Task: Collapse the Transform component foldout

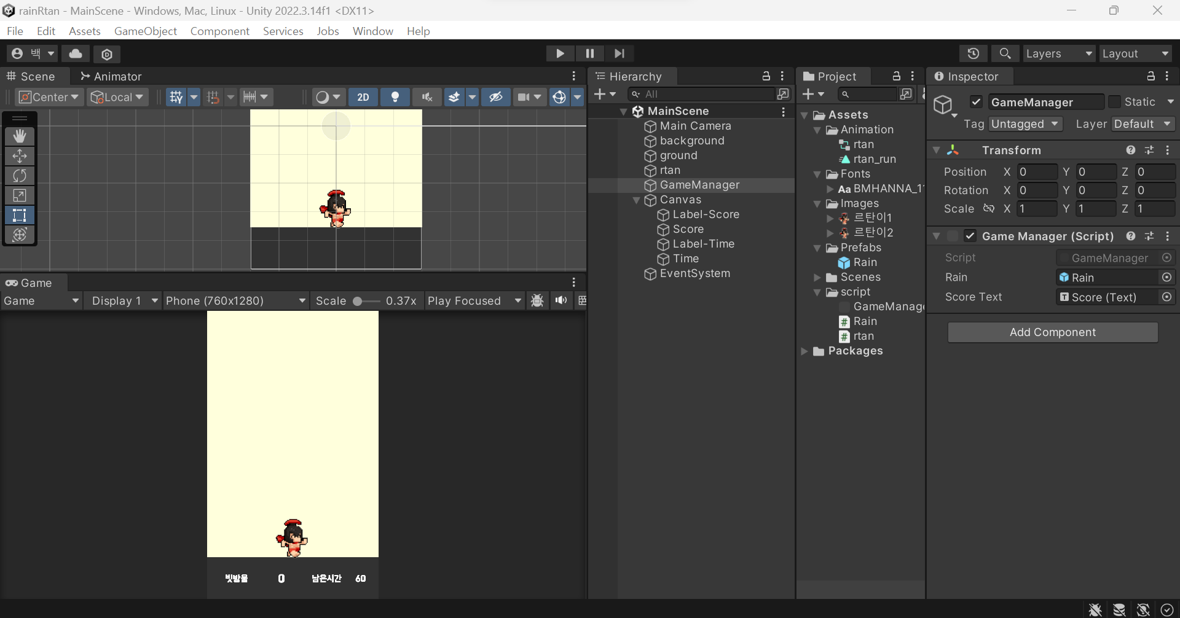Action: (937, 151)
